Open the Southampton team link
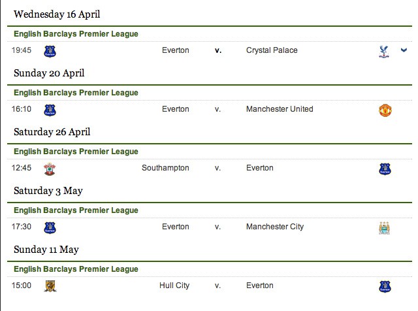Image resolution: width=418 pixels, height=311 pixels. [165, 168]
